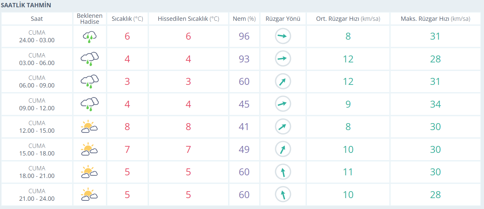Click the wind direction arrow for 15.00 - 18.00
This screenshot has height=209, width=484.
pyautogui.click(x=283, y=150)
